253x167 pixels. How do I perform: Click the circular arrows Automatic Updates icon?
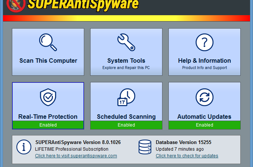click(x=205, y=97)
